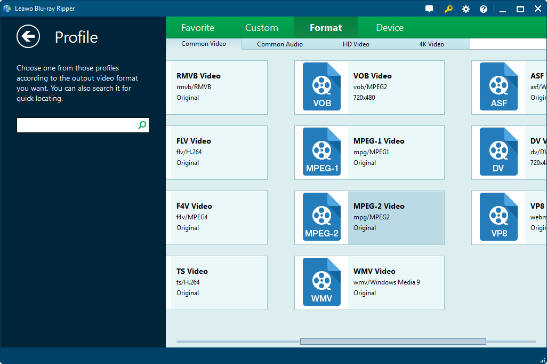Click the profile search input field
The image size is (547, 364).
pyautogui.click(x=76, y=125)
